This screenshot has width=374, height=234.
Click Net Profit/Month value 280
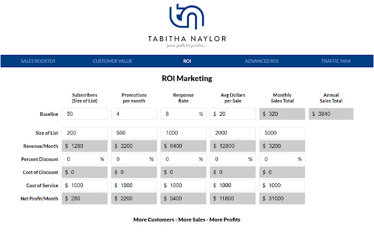[x=85, y=198]
